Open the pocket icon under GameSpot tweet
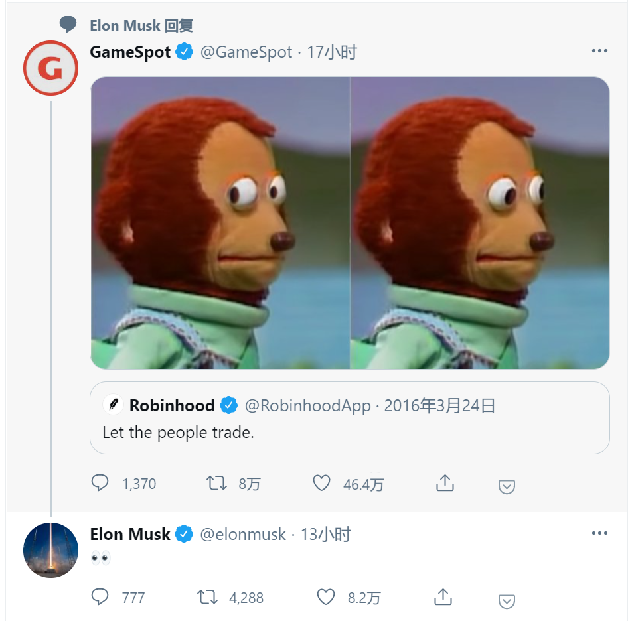This screenshot has height=621, width=630. (507, 487)
